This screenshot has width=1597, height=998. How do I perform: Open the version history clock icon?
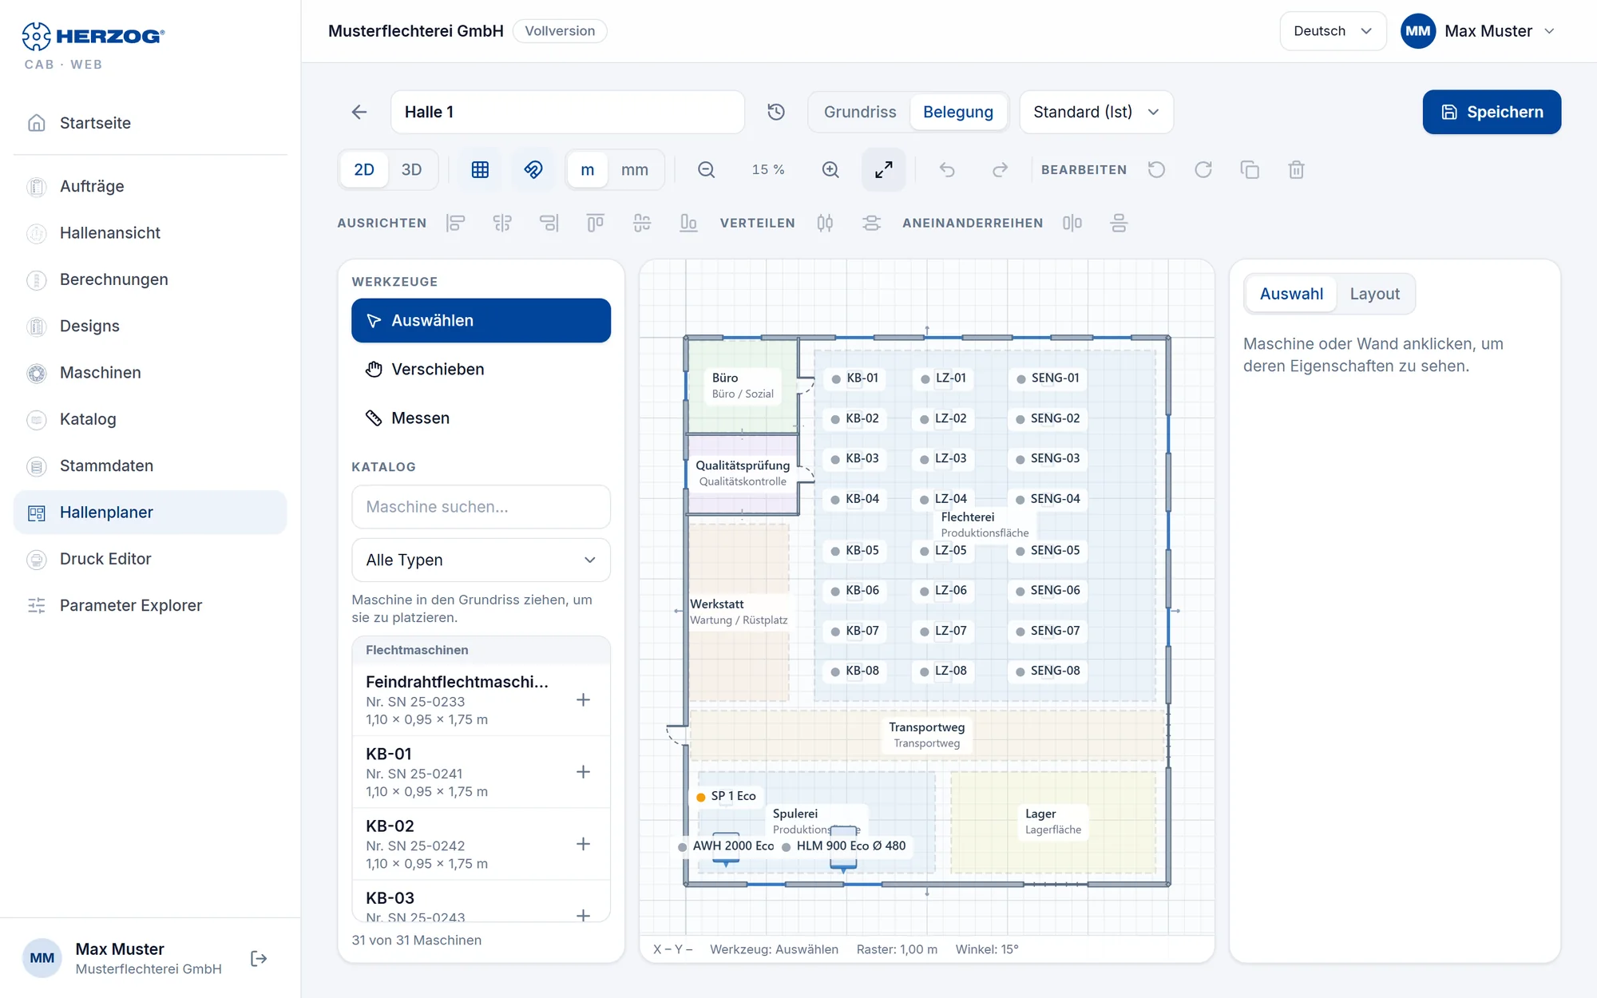(776, 112)
